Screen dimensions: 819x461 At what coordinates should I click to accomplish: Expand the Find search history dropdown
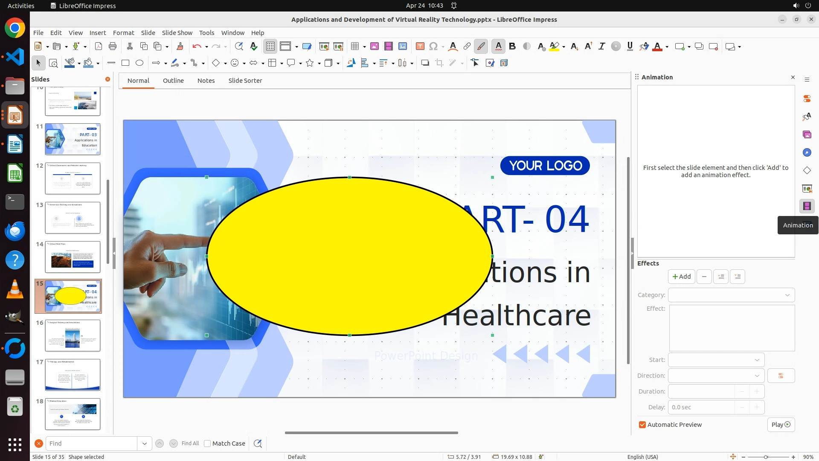click(x=144, y=443)
